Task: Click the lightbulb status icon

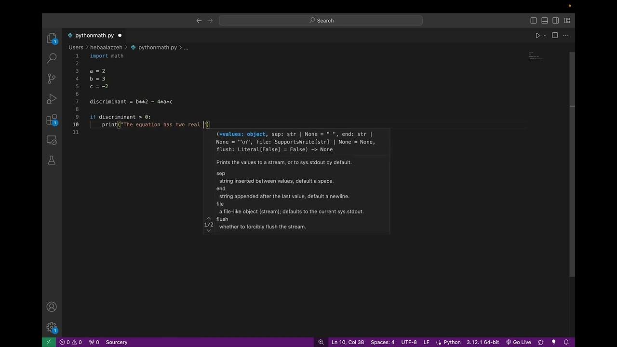Action: pyautogui.click(x=553, y=342)
